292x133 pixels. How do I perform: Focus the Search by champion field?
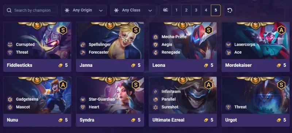point(30,10)
